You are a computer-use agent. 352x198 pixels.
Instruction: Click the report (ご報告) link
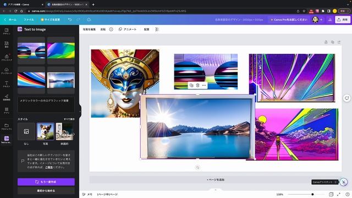49,167
